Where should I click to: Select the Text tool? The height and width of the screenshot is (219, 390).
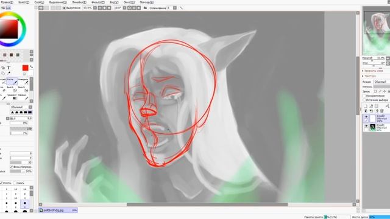[x=9, y=68]
